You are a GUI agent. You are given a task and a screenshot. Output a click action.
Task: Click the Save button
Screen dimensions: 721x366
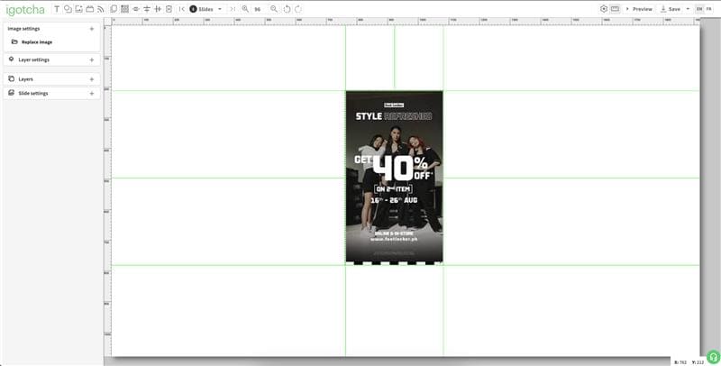click(671, 9)
